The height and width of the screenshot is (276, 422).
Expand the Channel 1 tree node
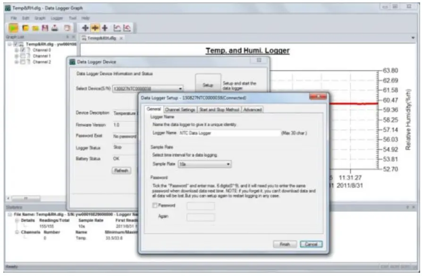[16, 57]
